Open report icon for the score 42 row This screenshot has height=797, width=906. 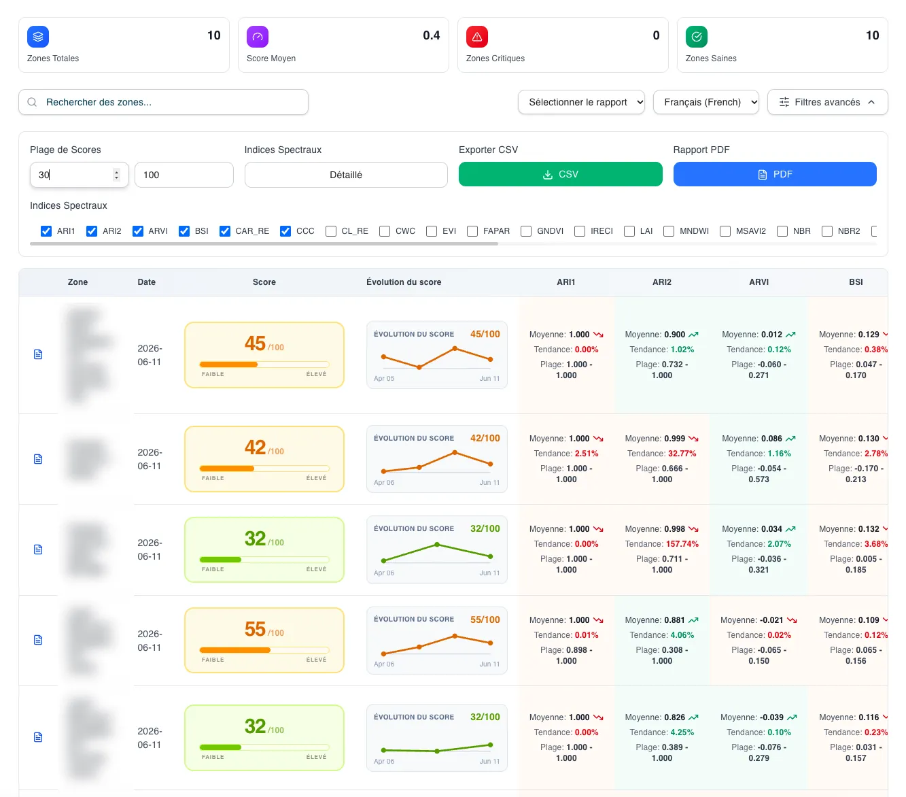pyautogui.click(x=38, y=459)
